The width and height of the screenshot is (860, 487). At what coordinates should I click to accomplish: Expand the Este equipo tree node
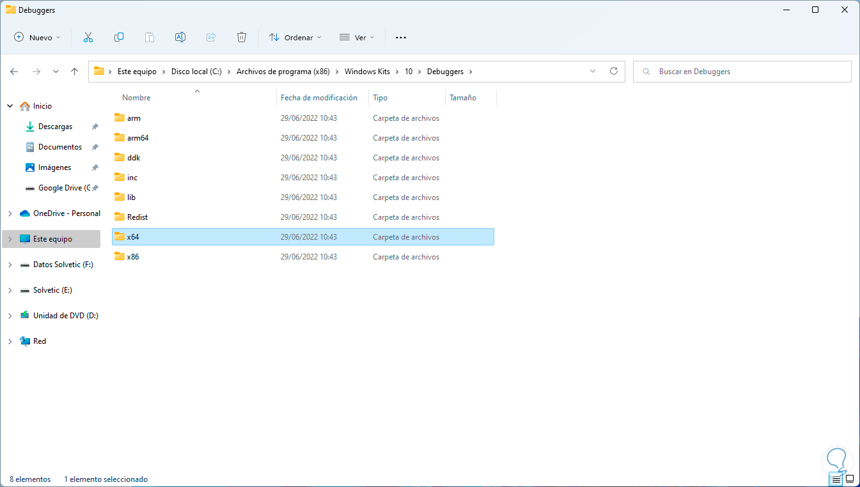point(10,239)
